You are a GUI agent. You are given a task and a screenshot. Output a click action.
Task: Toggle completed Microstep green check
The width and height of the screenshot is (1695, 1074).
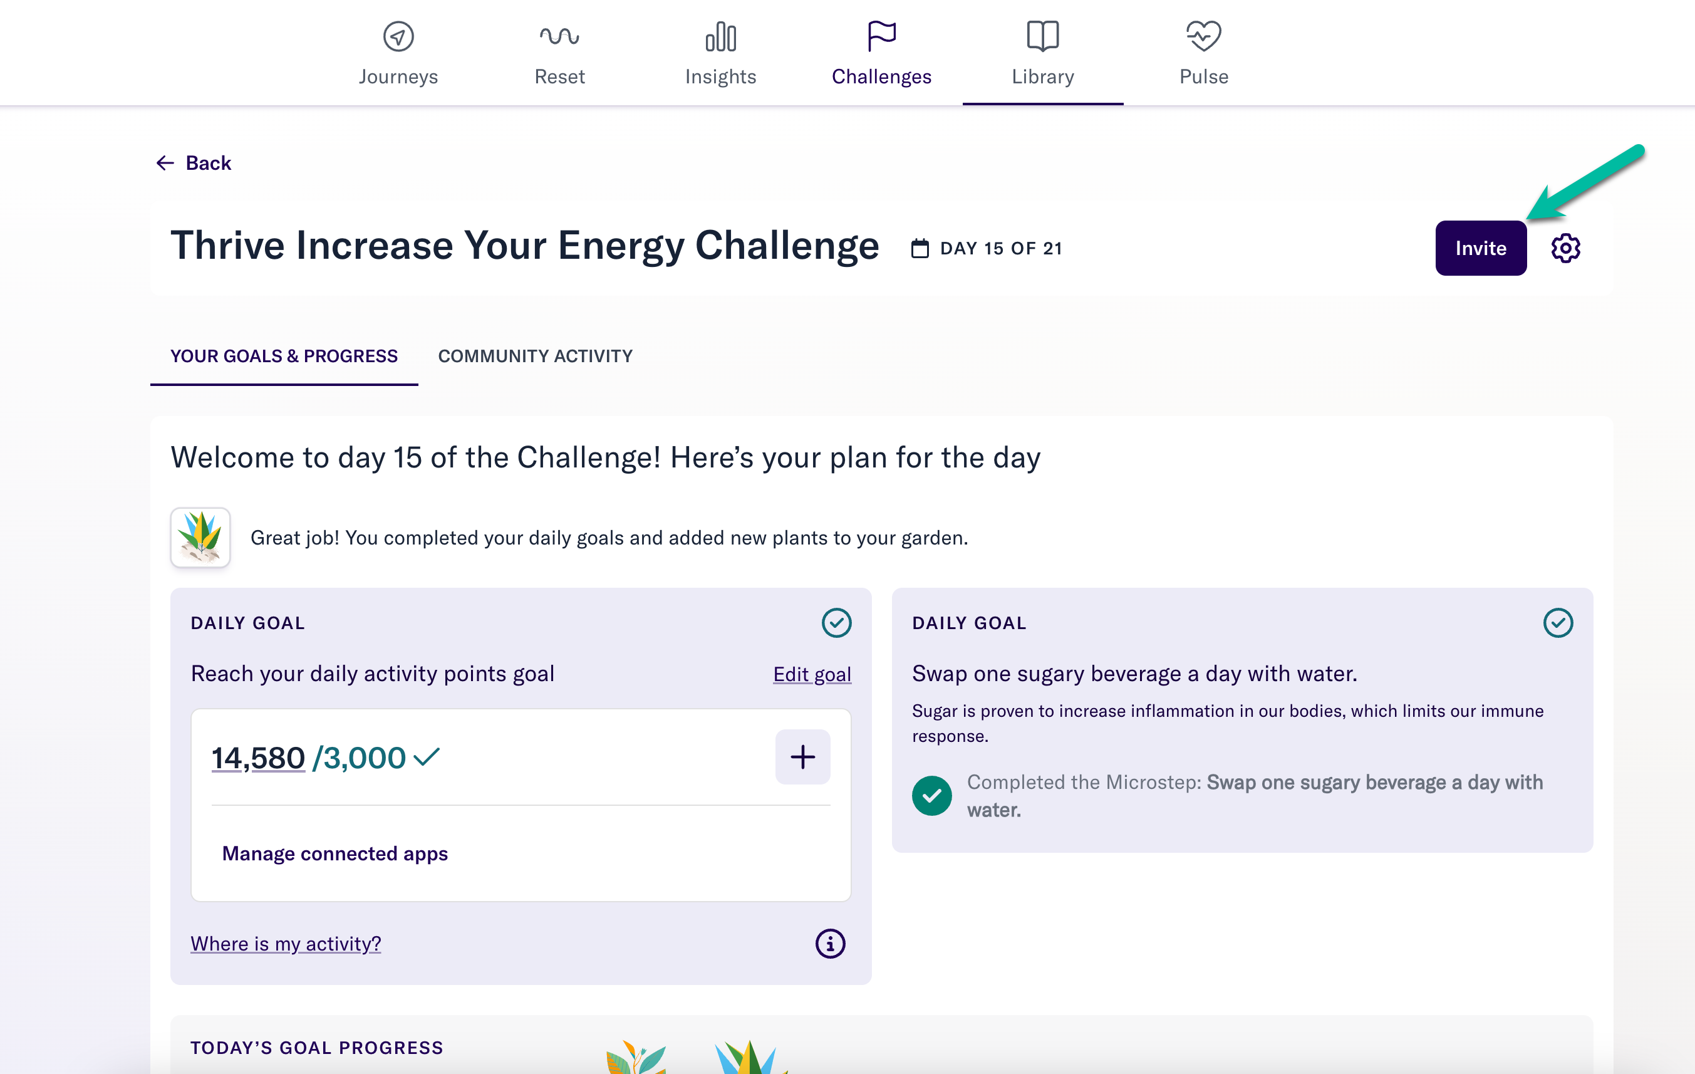(x=931, y=795)
